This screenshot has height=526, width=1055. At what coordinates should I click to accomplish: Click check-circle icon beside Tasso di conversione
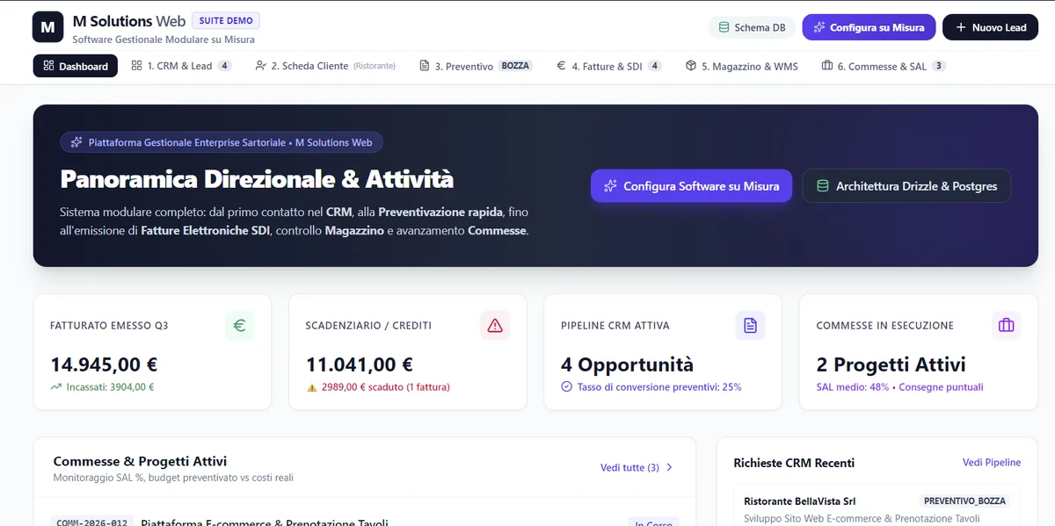(x=567, y=386)
